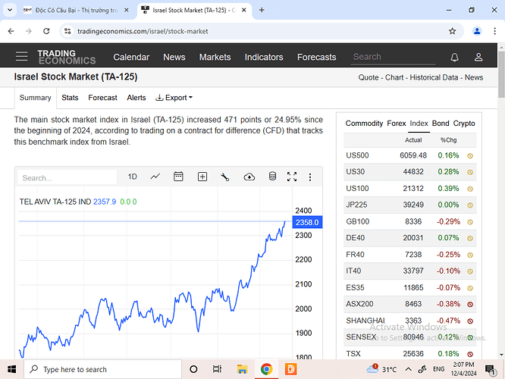Open File Explorer from taskbar
The image size is (505, 379).
coord(242,369)
